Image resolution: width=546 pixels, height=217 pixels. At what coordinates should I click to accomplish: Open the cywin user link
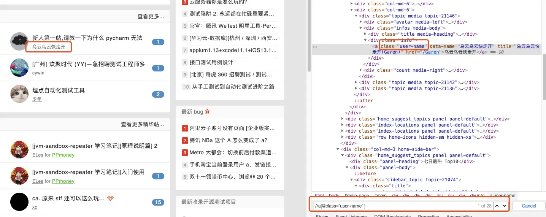(38, 73)
